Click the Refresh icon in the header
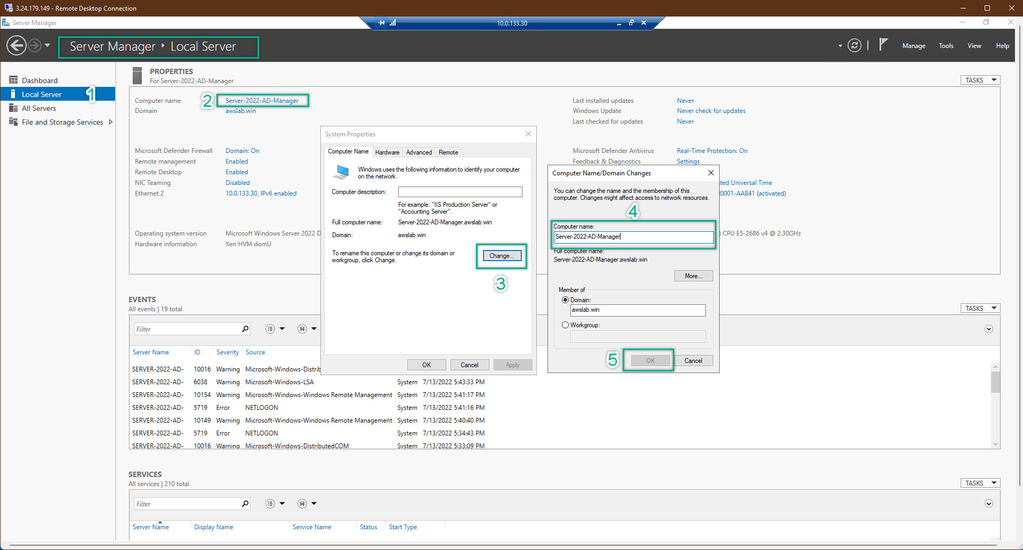Screen dimensions: 1023x550 click(855, 46)
